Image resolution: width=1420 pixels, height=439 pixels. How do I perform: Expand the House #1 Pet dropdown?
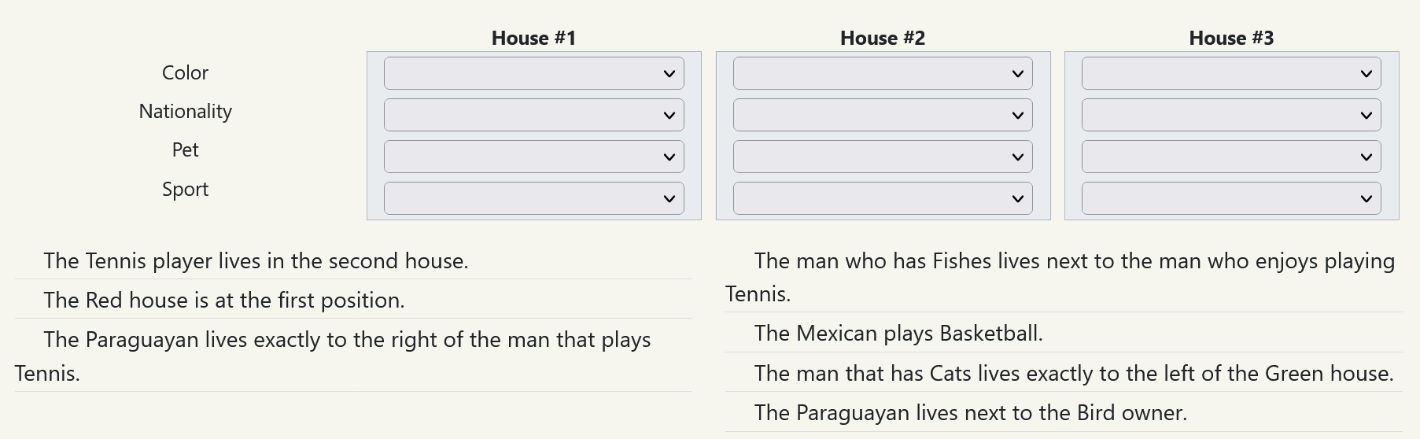click(533, 157)
